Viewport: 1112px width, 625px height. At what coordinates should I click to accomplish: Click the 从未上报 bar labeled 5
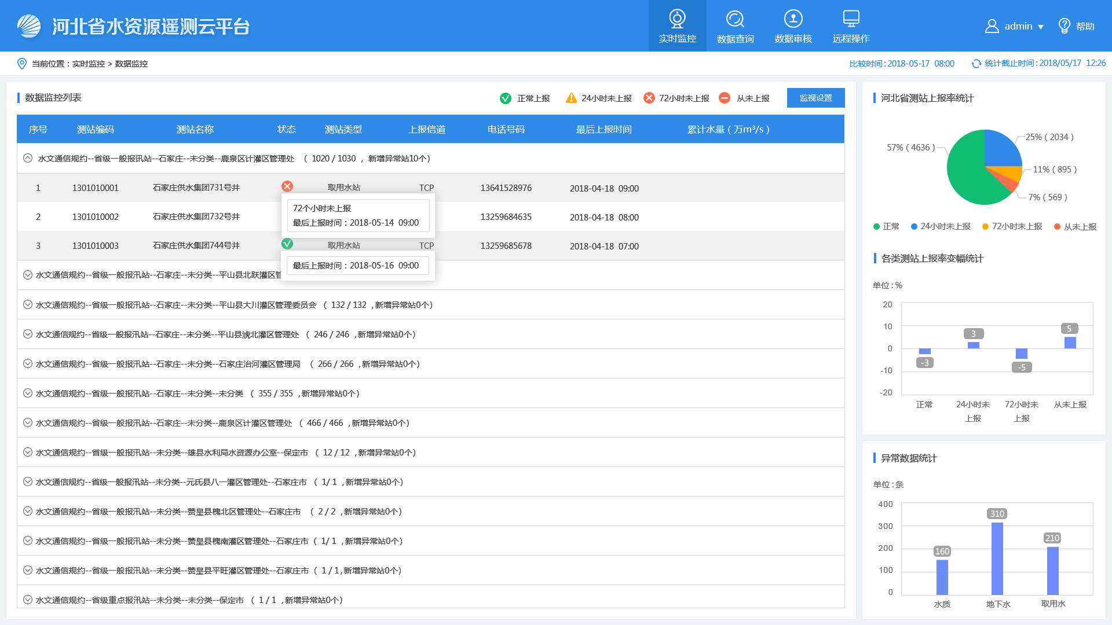(x=1070, y=343)
